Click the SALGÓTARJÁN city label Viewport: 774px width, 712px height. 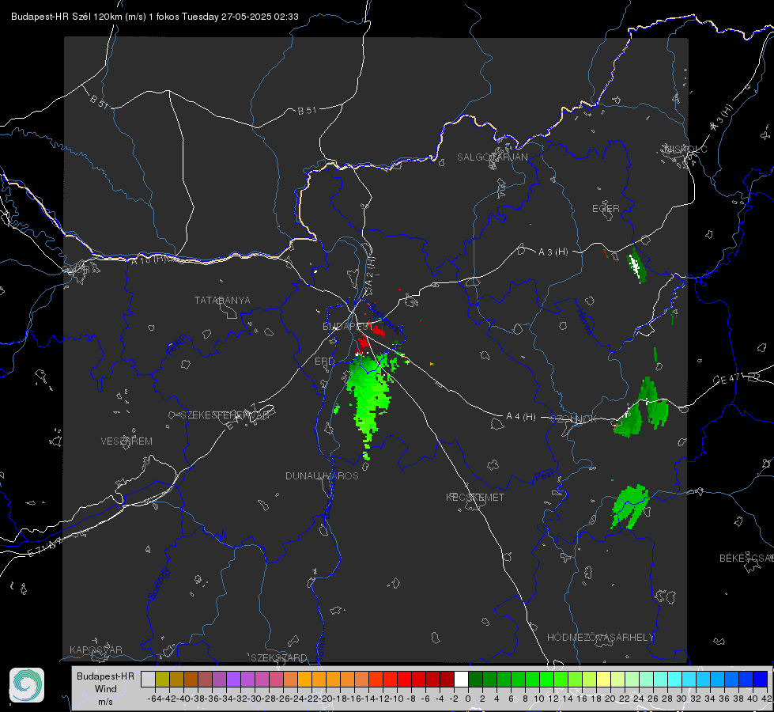(492, 157)
